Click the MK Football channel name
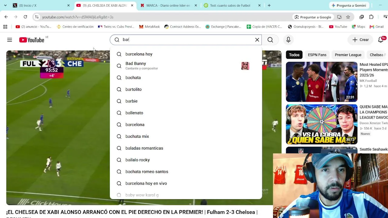This screenshot has height=218, width=388. [368, 81]
